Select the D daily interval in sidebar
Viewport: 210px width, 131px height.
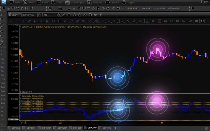click(x=2, y=107)
